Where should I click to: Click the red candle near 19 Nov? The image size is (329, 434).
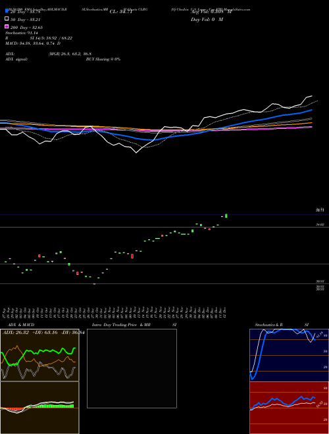[x=132, y=256]
